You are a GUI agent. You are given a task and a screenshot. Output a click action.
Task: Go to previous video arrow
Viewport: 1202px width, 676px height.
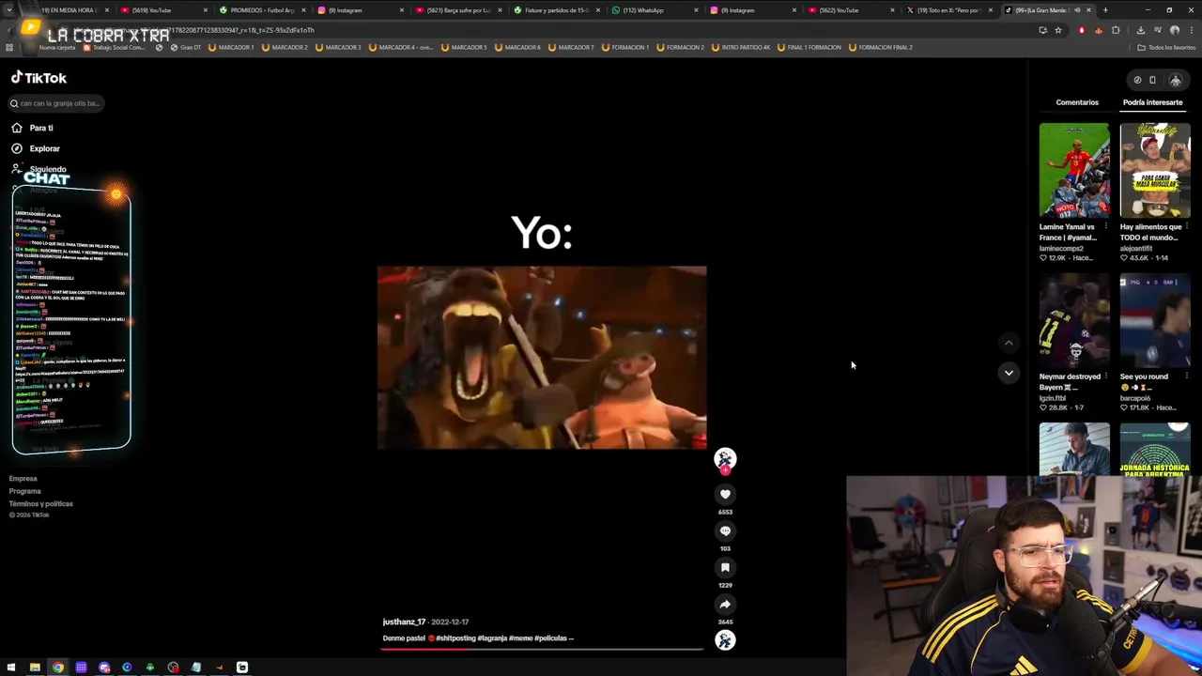[1009, 344]
